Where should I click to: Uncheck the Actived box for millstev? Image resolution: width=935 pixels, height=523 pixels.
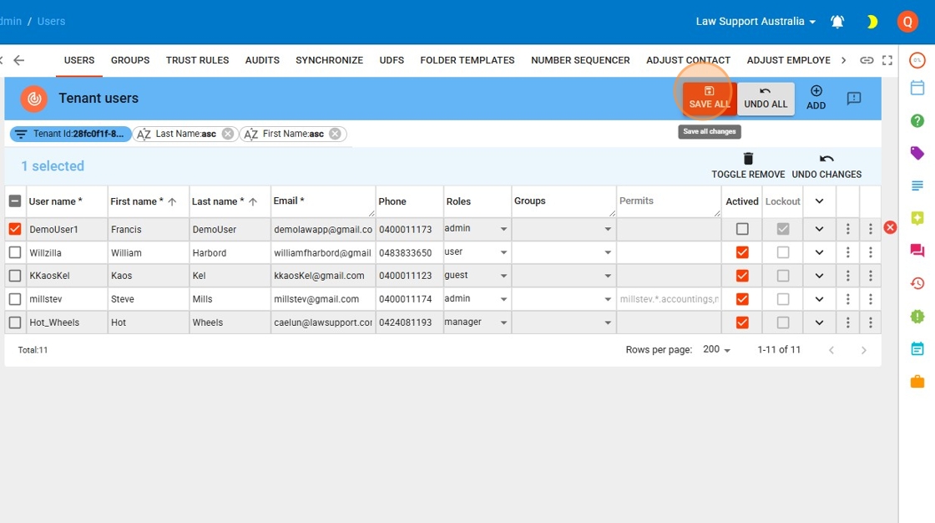pyautogui.click(x=742, y=299)
